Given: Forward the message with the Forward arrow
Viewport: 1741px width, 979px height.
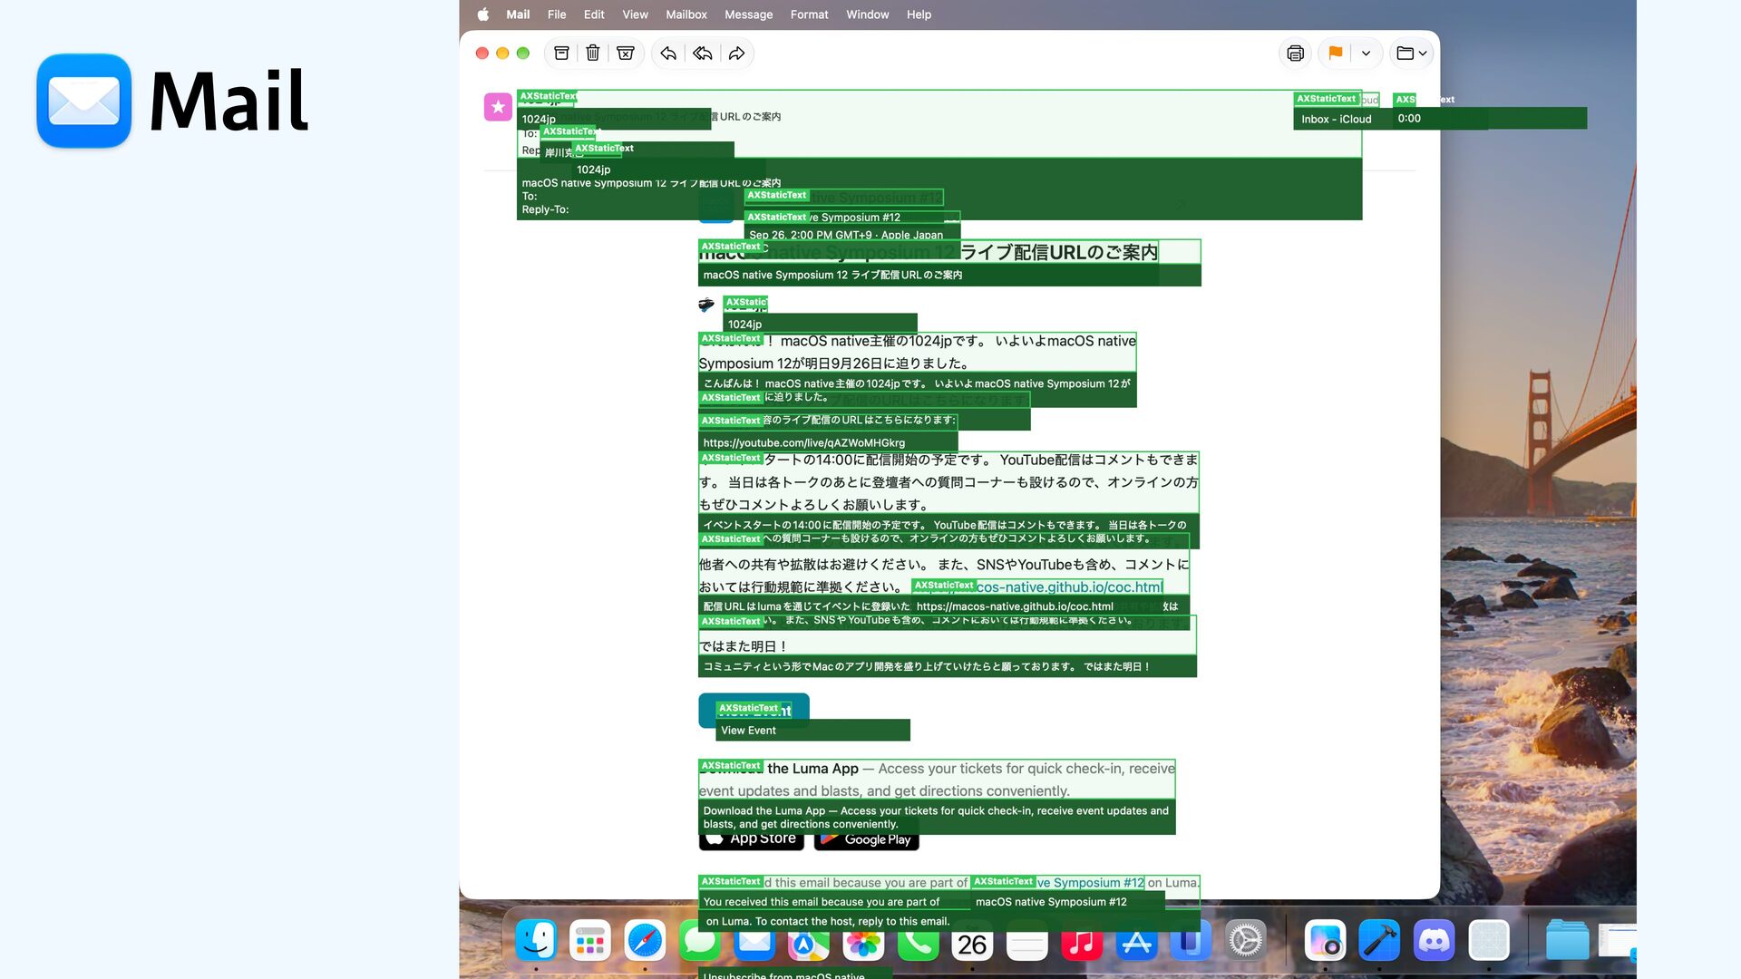Looking at the screenshot, I should point(737,53).
